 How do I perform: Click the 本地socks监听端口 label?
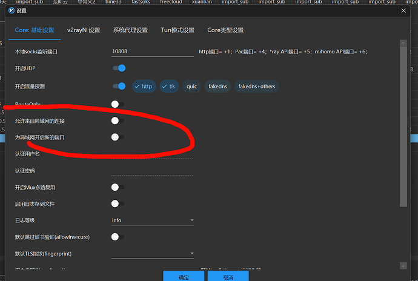point(36,51)
